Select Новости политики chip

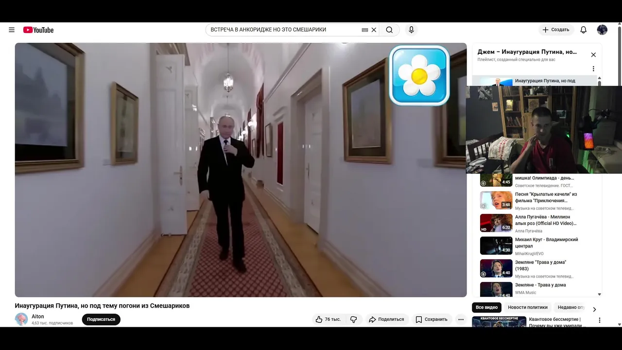coord(528,307)
